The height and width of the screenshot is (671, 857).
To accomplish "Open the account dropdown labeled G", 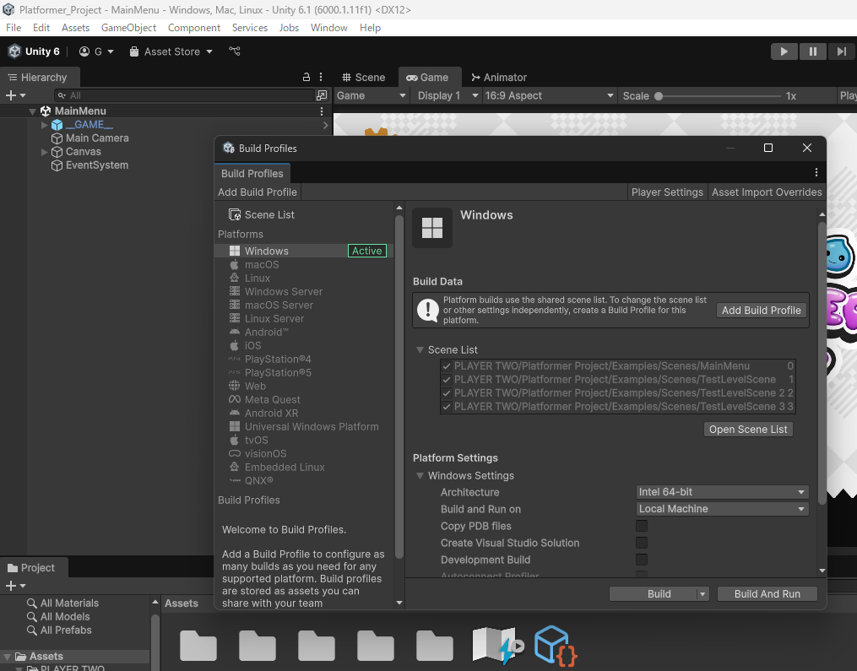I will tap(96, 51).
